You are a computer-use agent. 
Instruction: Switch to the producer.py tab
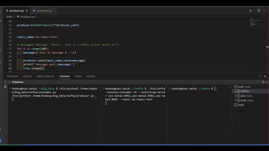click(x=17, y=10)
